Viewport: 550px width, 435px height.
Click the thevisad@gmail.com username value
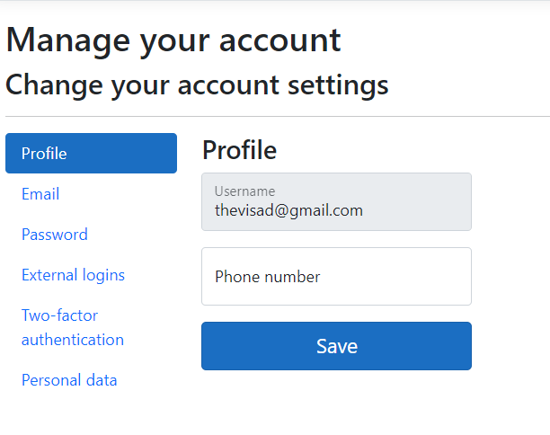point(288,210)
